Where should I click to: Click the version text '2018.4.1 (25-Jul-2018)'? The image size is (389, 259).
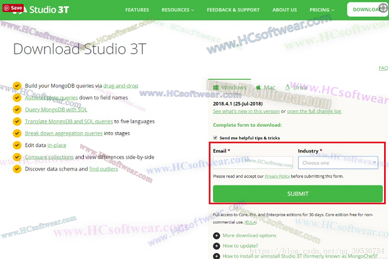point(238,104)
